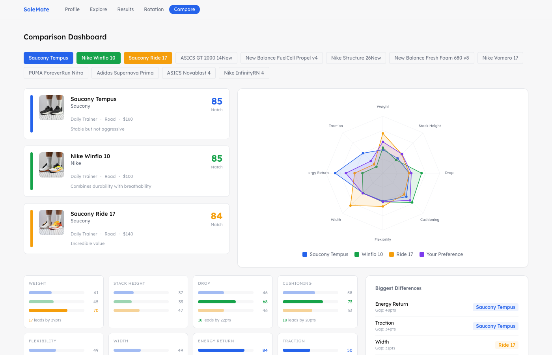This screenshot has width=552, height=355.
Task: Click the Saucony Tempus shoe thumbnail
Action: 51,107
